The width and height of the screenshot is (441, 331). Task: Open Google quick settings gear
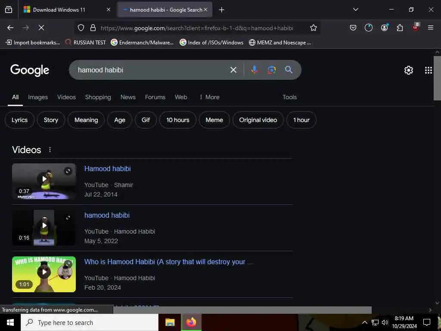[408, 70]
